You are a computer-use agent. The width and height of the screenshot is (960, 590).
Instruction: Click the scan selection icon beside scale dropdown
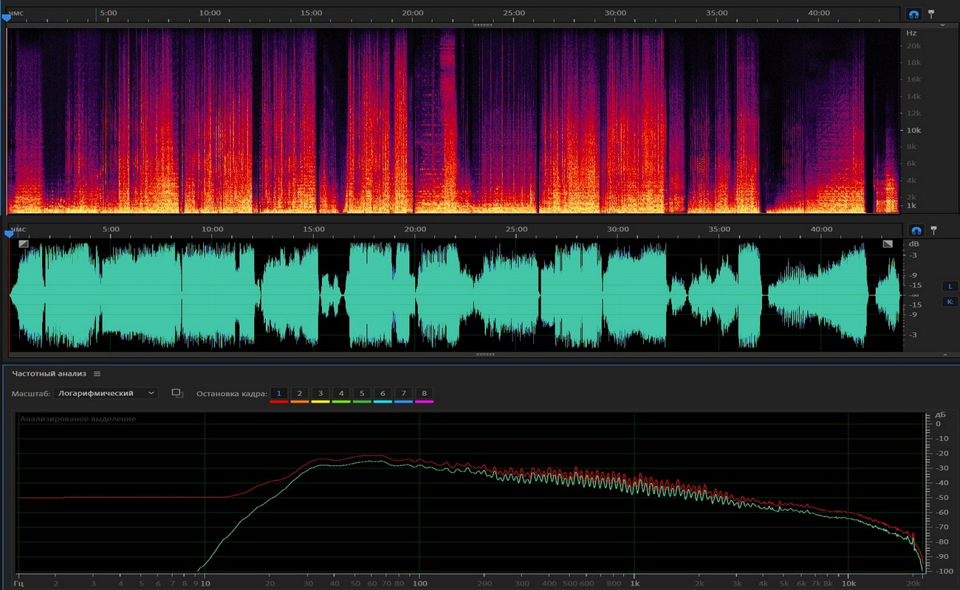pyautogui.click(x=177, y=393)
